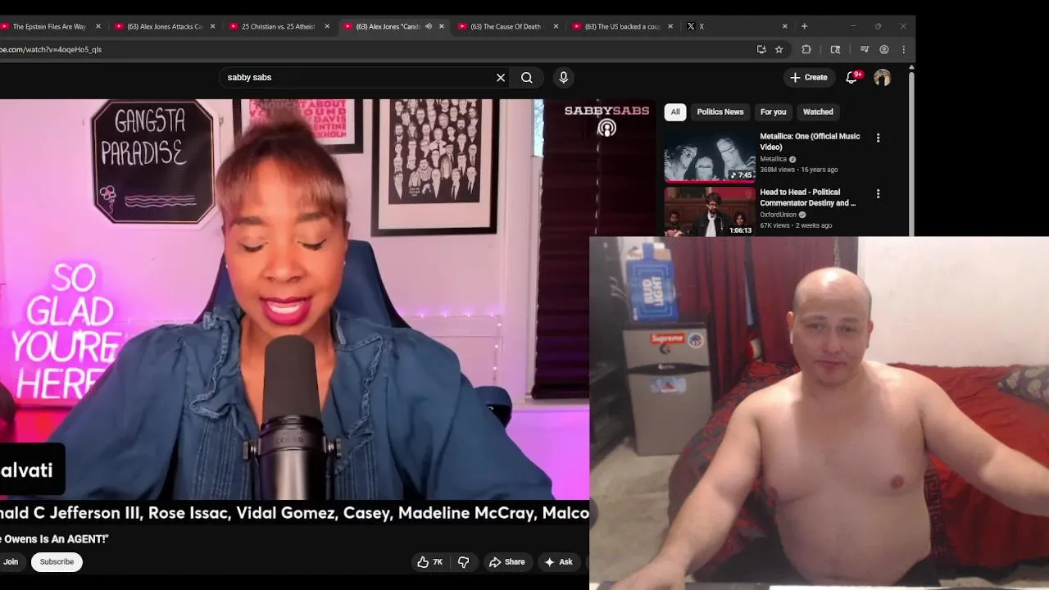
Task: Open the Chrome three-dot menu
Action: click(903, 49)
